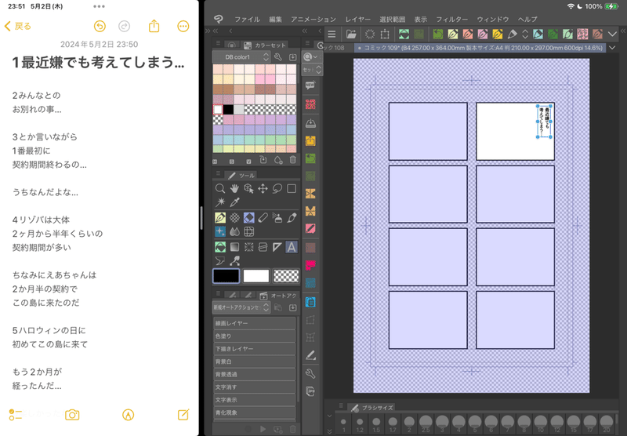Collapse the brush size panel single chevron
627x436 pixels.
[329, 416]
